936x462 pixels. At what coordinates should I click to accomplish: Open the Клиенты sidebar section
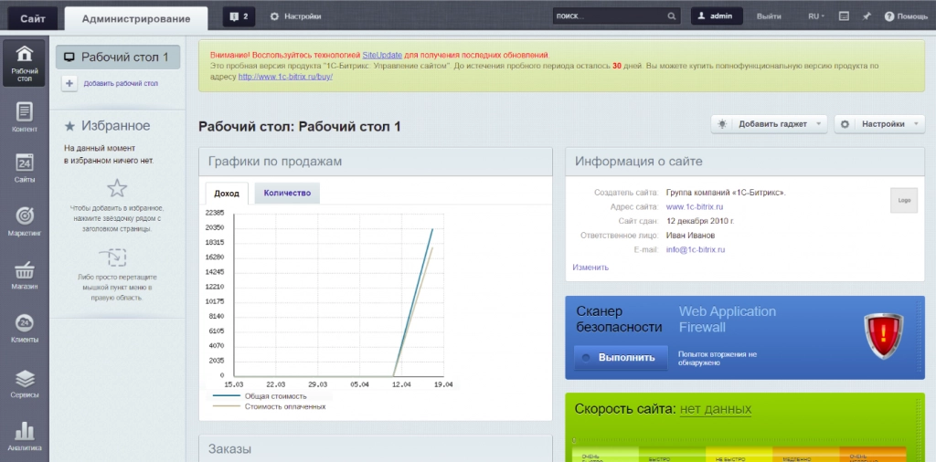click(25, 329)
